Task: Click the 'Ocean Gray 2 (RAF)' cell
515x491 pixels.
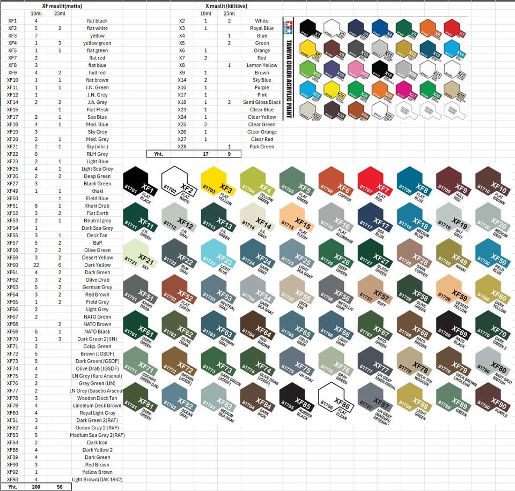Action: click(97, 428)
